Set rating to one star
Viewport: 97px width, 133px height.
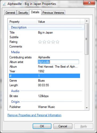tap(40, 42)
